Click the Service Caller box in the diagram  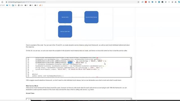[x=65, y=17]
